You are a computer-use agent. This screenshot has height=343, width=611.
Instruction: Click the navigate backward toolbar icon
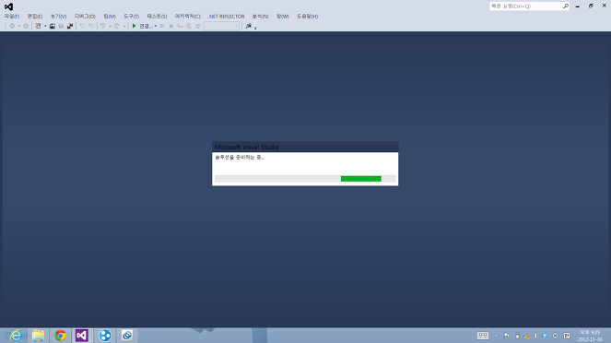12,26
